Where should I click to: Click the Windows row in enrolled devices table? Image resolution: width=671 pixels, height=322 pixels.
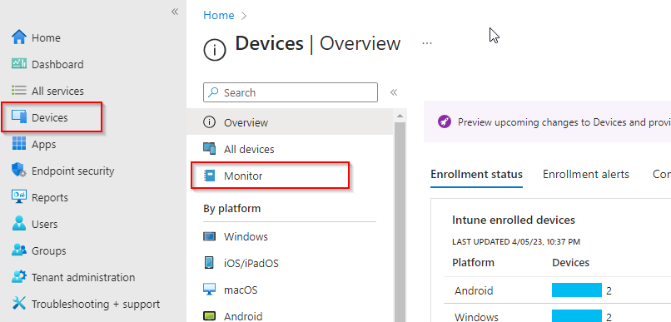pyautogui.click(x=557, y=313)
